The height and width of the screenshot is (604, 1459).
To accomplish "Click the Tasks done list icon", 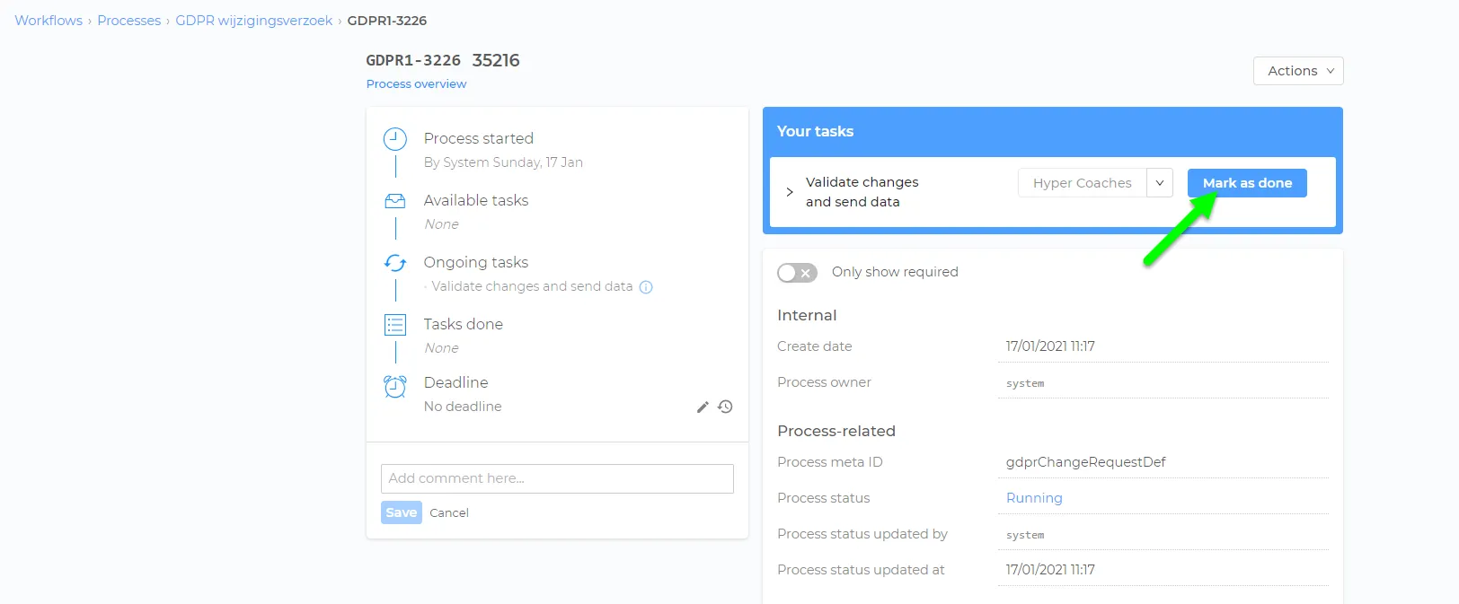I will pyautogui.click(x=395, y=325).
